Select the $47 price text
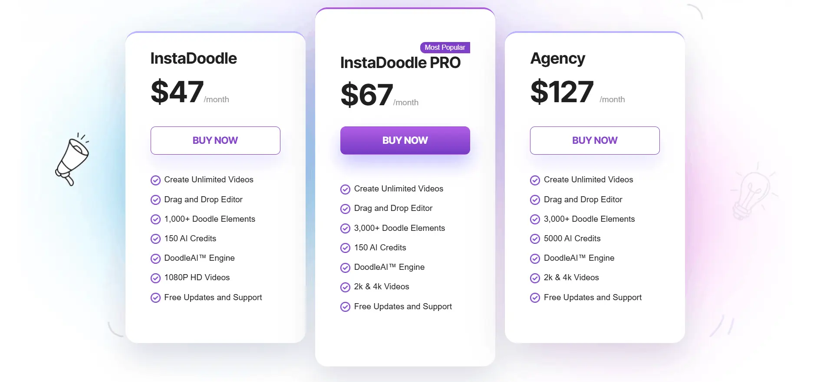 (x=177, y=91)
